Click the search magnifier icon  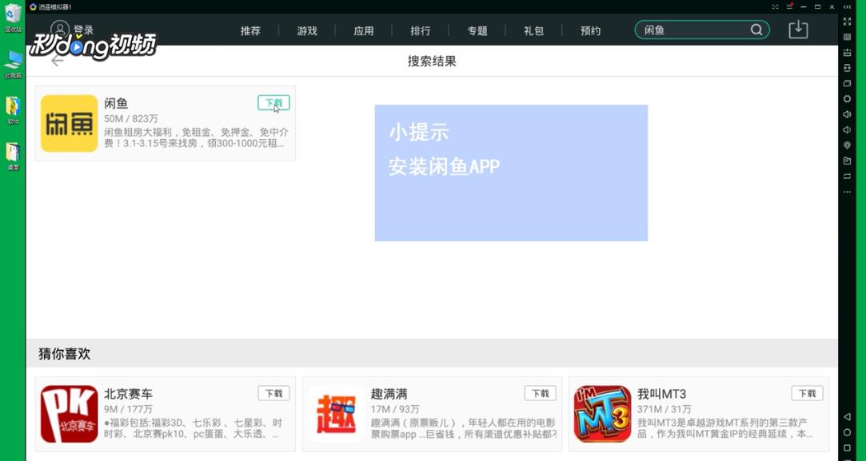pos(756,30)
